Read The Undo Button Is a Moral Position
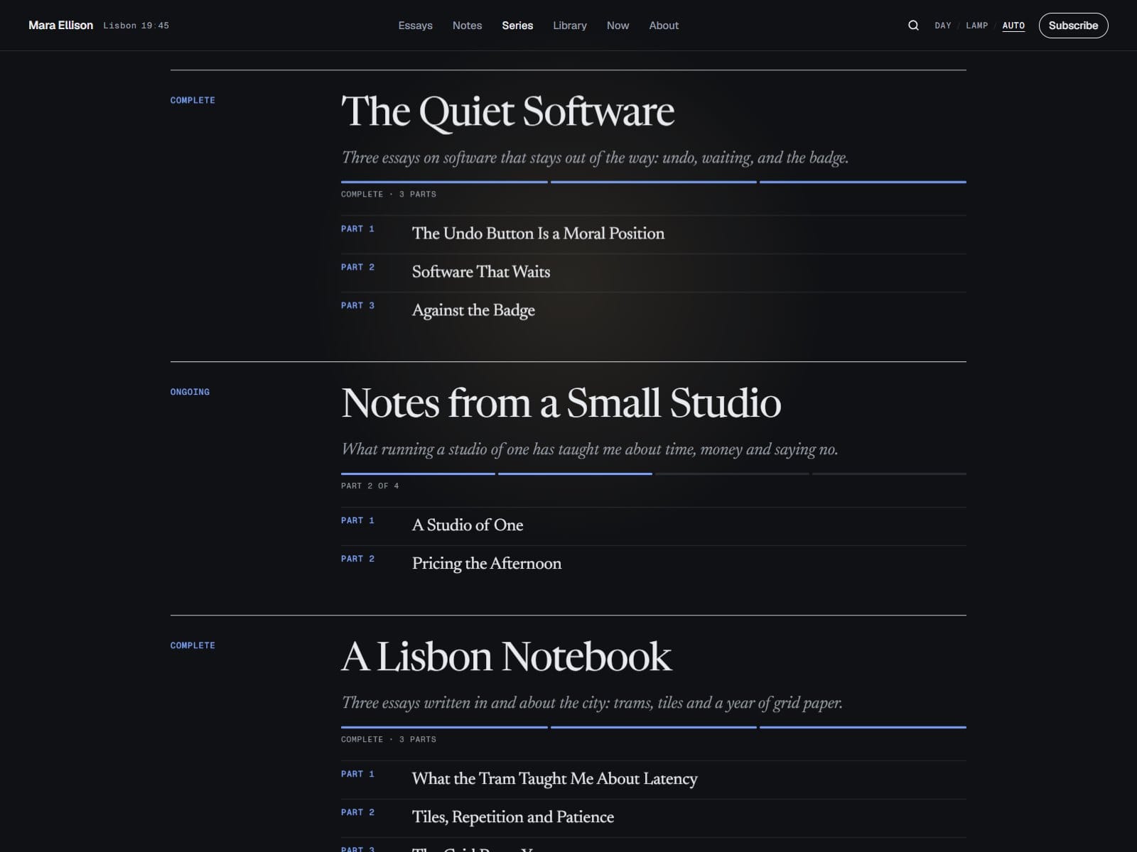Image resolution: width=1137 pixels, height=852 pixels. (538, 234)
